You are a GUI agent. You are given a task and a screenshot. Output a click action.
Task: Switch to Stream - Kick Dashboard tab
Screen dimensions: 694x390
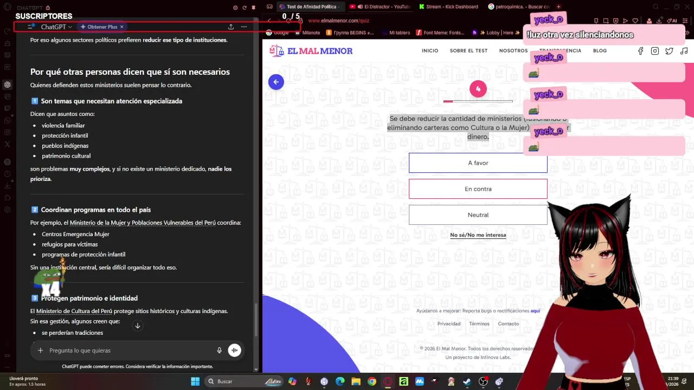pyautogui.click(x=449, y=6)
